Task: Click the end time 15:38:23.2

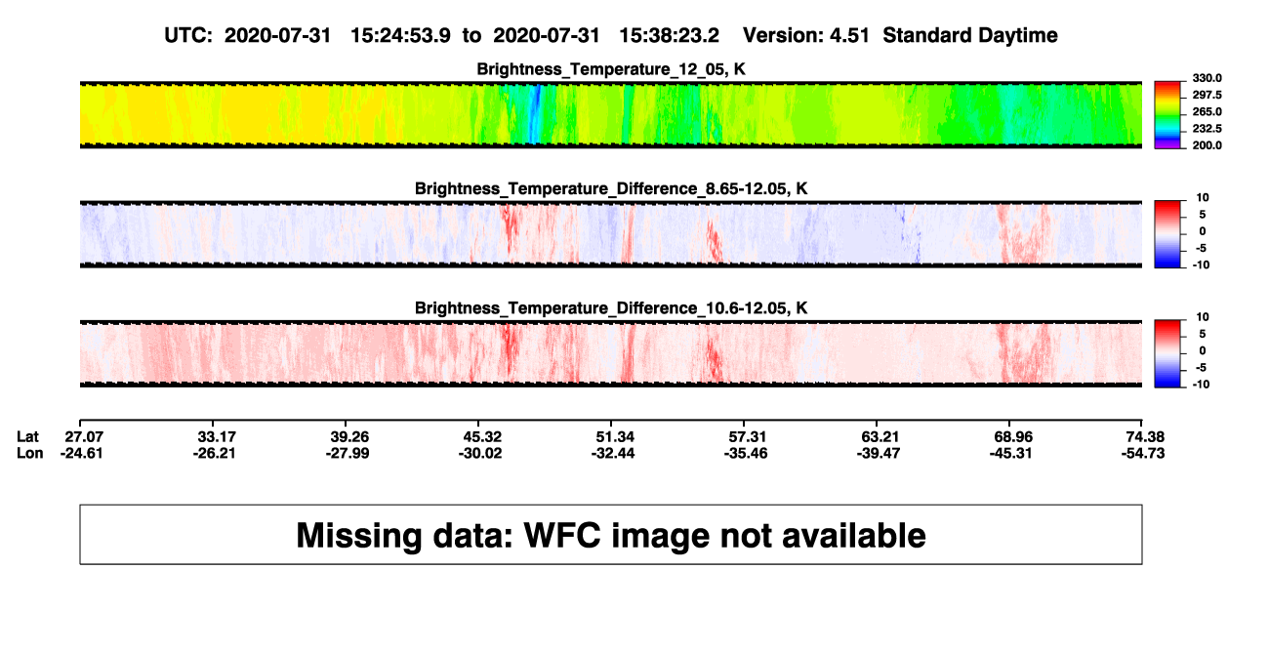Action: coord(669,36)
